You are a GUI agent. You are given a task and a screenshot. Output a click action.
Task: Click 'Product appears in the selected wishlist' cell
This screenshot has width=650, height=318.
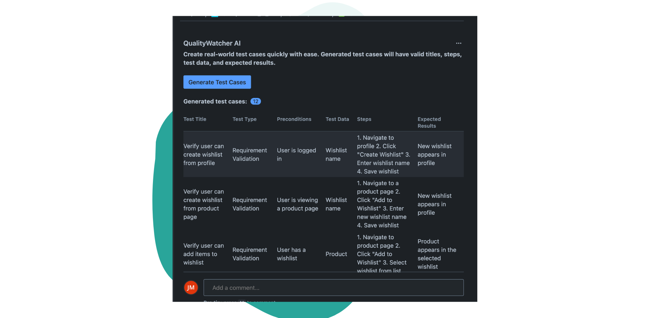click(437, 254)
